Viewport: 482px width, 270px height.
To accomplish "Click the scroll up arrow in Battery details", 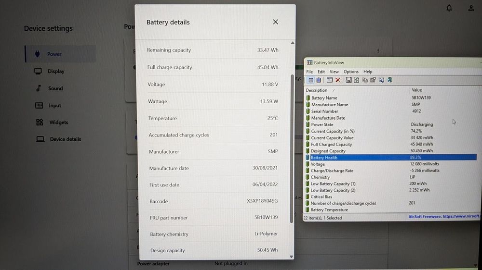I will [293, 43].
